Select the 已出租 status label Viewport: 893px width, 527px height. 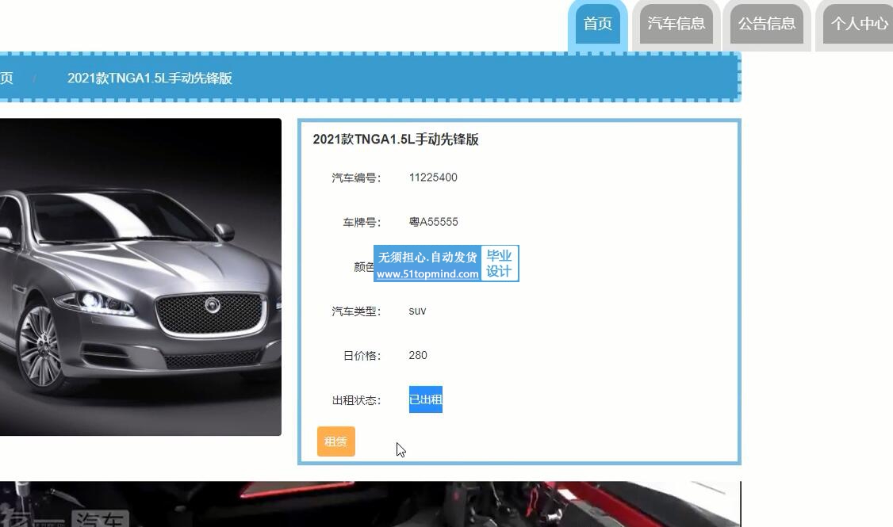point(425,399)
